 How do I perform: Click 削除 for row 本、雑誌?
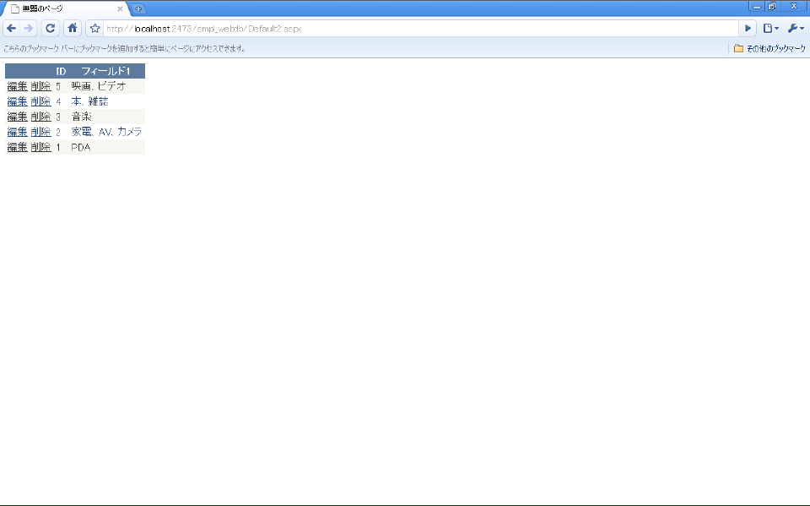(x=40, y=101)
